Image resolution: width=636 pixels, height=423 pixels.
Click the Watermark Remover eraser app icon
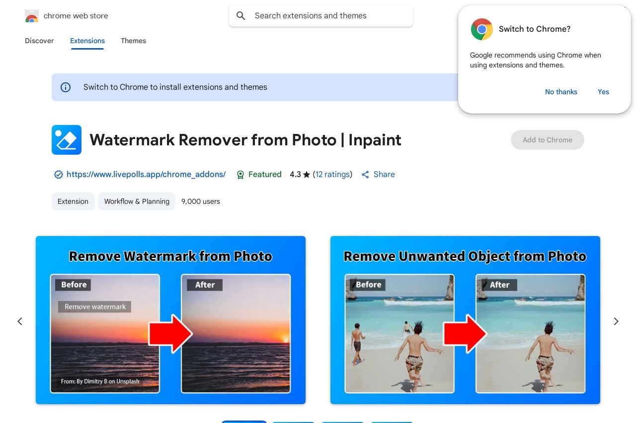pos(67,140)
